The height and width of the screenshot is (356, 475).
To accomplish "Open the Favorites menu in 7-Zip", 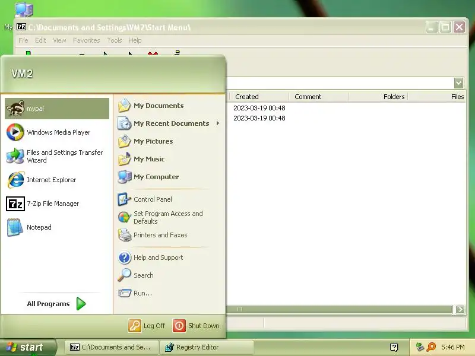I will [86, 40].
